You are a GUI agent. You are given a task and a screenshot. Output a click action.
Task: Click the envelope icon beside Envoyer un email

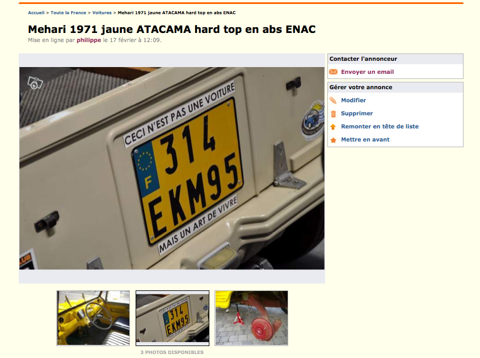click(333, 72)
